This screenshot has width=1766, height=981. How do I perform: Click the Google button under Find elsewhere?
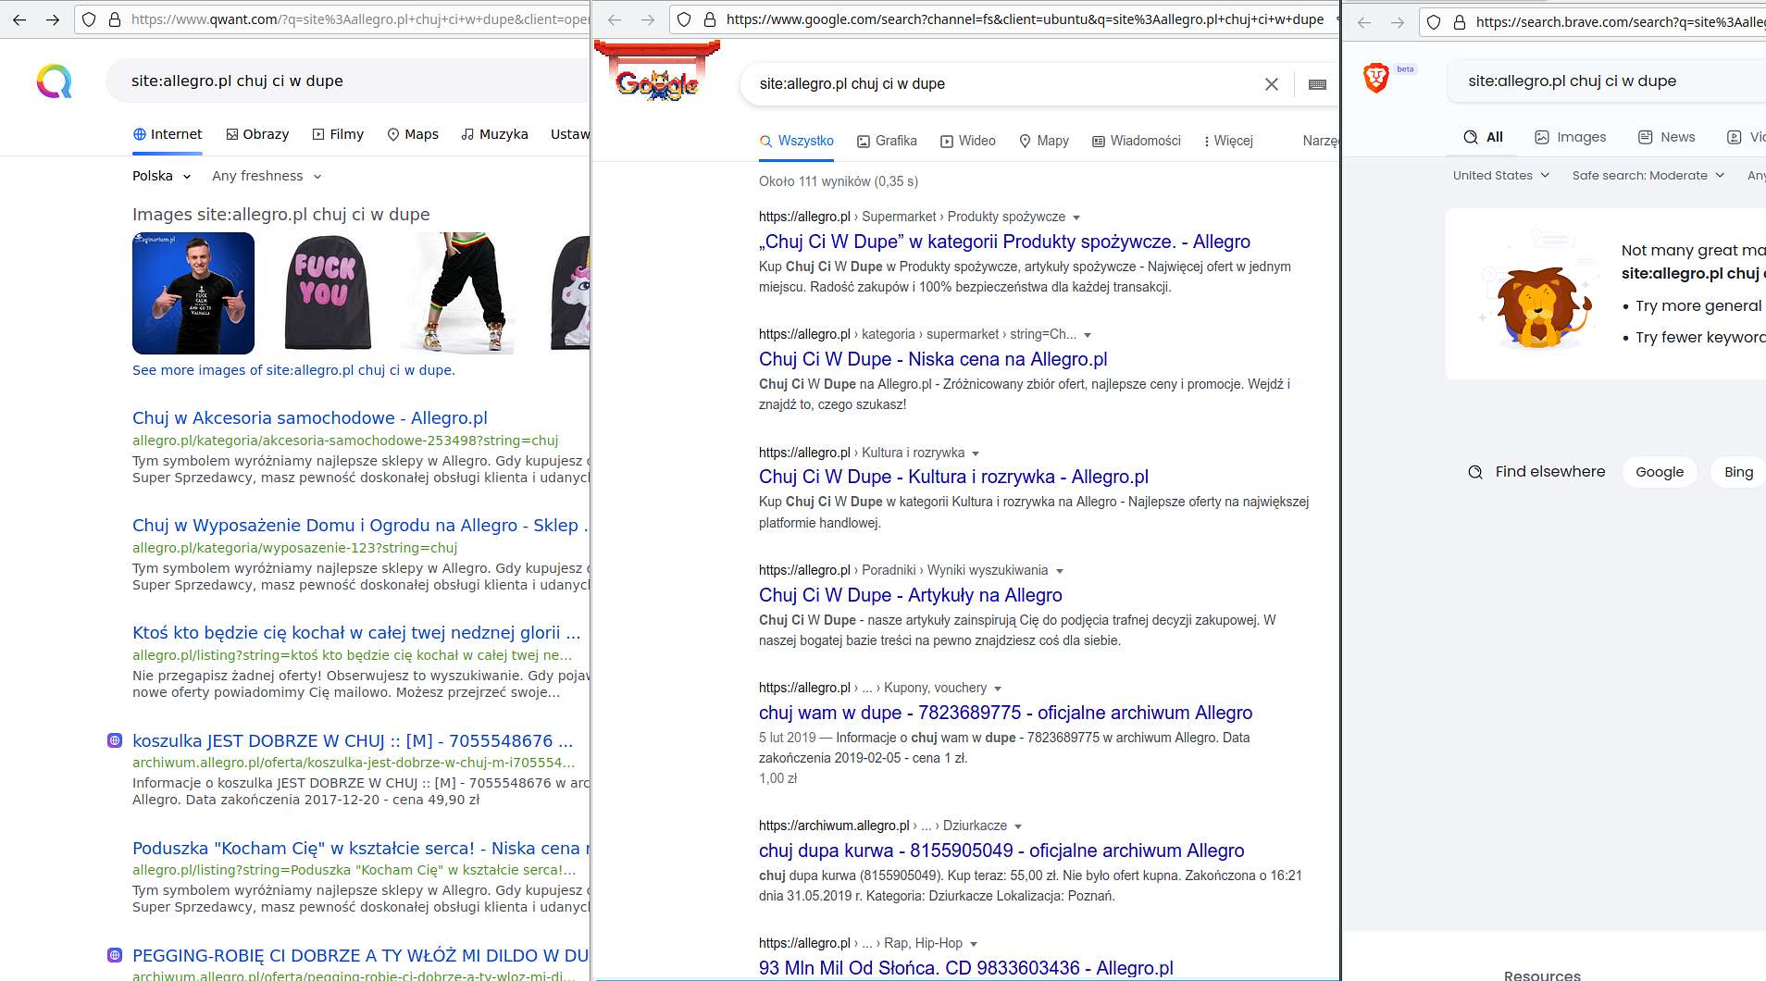pos(1660,472)
